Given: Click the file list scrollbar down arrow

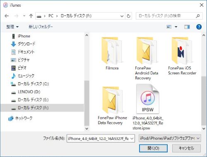Looking at the screenshot, I should click(x=204, y=128).
